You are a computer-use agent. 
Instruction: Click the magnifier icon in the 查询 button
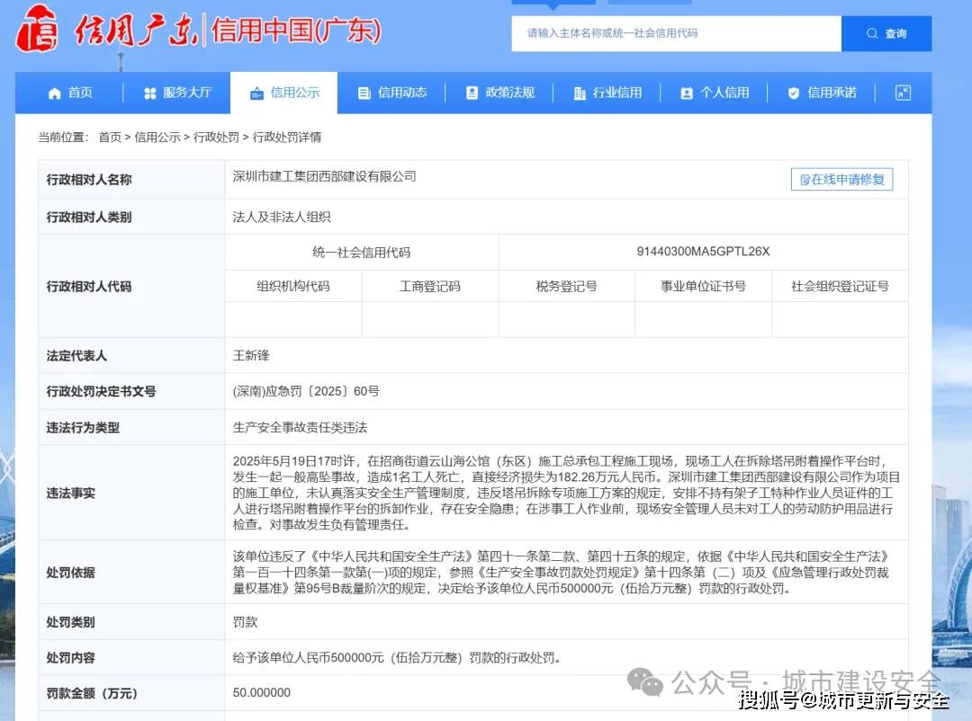tap(872, 33)
